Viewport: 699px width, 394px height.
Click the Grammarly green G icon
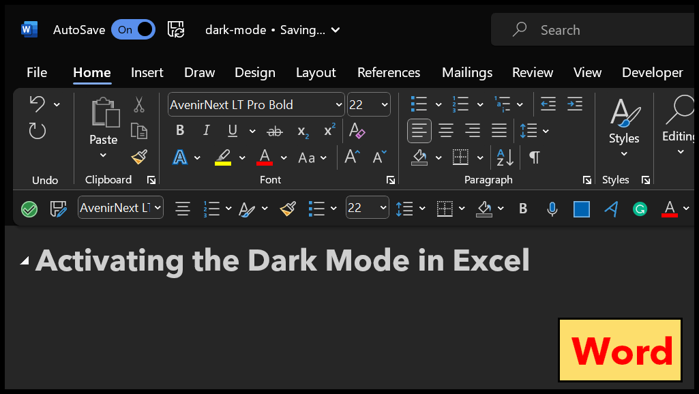(640, 209)
